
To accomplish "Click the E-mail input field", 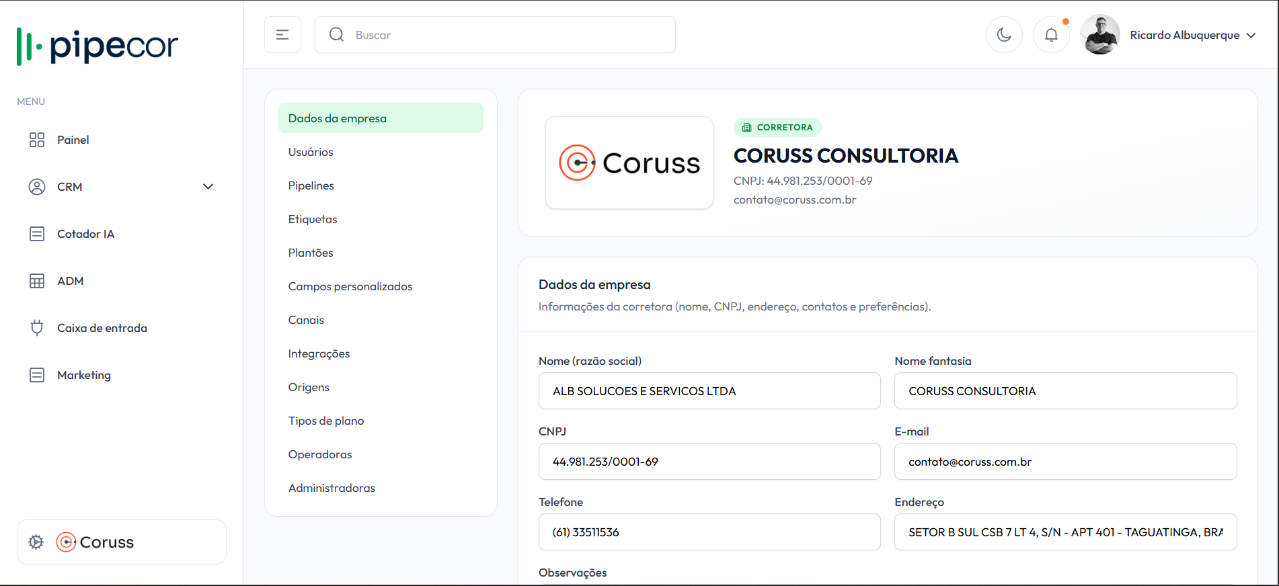I will click(1065, 462).
